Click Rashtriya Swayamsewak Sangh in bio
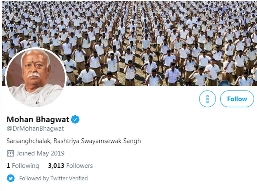The image size is (257, 191). (x=97, y=141)
